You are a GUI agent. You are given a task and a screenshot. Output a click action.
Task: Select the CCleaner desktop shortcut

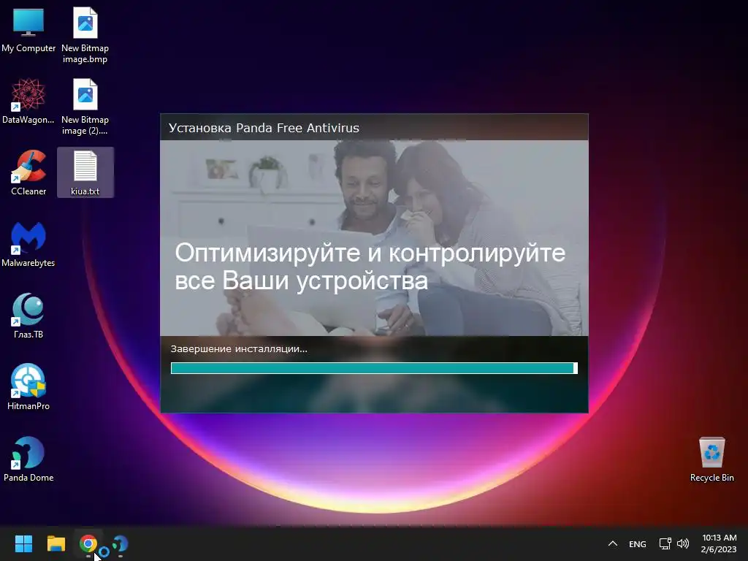(x=28, y=172)
